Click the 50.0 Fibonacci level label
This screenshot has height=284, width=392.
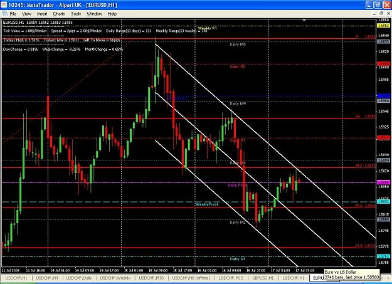point(365,206)
